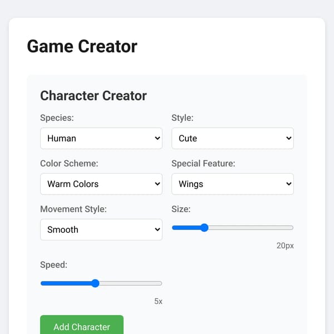This screenshot has height=334, width=334.
Task: Click the Size: label
Action: 181,209
